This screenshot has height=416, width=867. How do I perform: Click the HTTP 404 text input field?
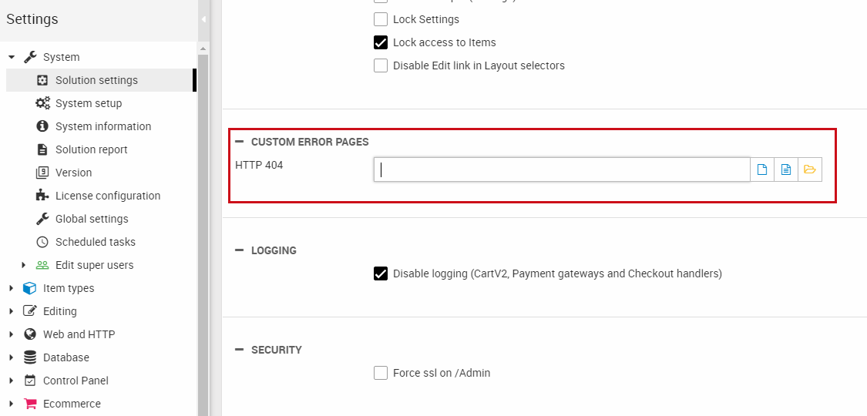point(561,169)
